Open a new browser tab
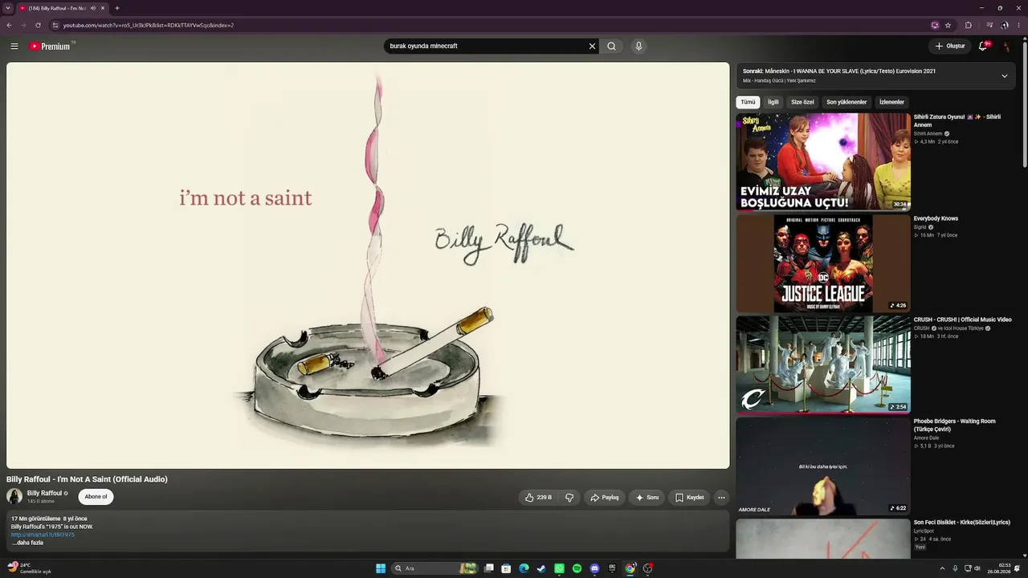This screenshot has width=1028, height=578. pyautogui.click(x=117, y=8)
